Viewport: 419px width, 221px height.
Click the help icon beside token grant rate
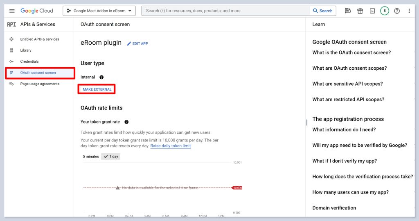click(x=126, y=122)
